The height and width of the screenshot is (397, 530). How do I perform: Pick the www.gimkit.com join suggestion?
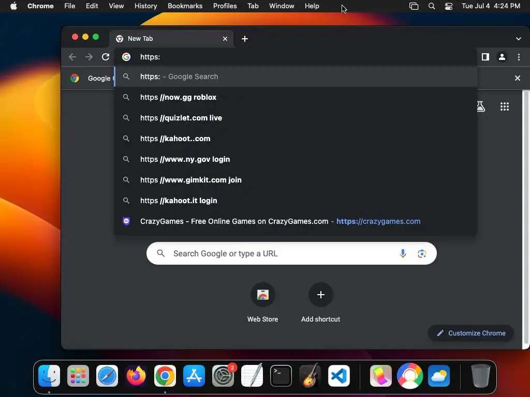296,180
